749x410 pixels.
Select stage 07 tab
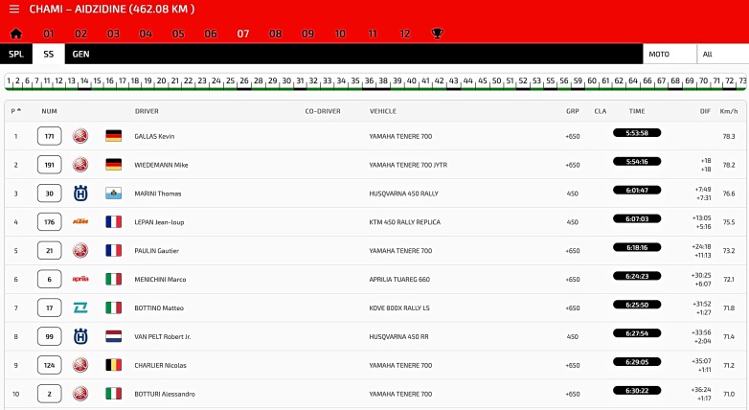pos(243,34)
